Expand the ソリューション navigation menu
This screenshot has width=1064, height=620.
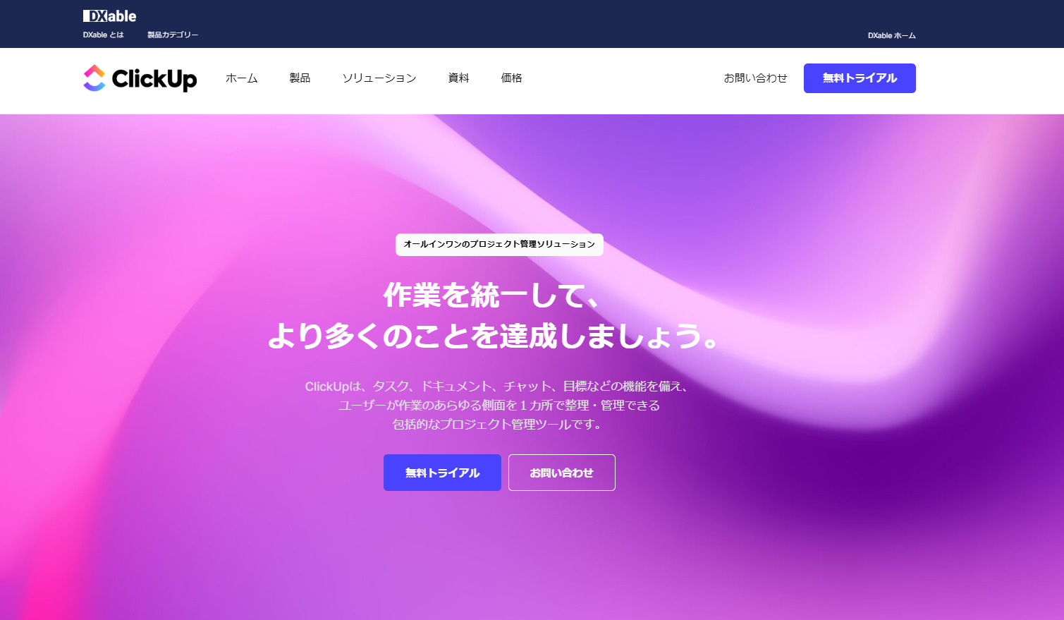[x=379, y=78]
